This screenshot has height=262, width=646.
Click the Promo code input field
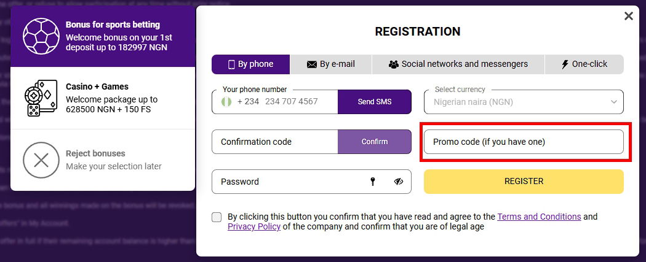524,142
